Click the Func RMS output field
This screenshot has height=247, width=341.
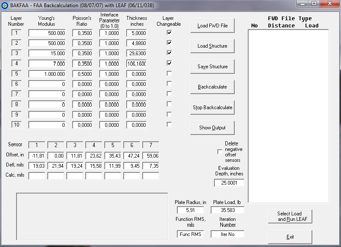click(190, 234)
